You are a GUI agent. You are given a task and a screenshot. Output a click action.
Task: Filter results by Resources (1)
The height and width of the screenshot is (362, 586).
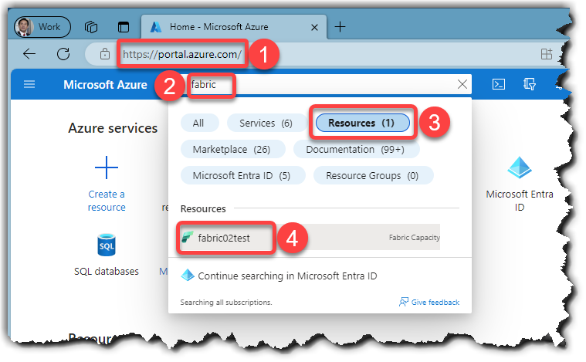(x=362, y=123)
